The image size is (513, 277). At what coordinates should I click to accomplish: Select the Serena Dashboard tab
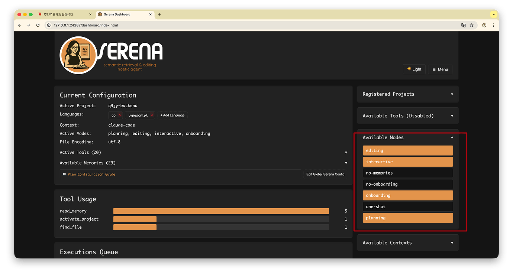[x=125, y=14]
